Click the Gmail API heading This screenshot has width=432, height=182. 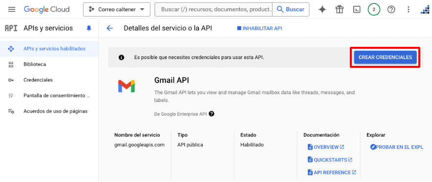[x=172, y=80]
